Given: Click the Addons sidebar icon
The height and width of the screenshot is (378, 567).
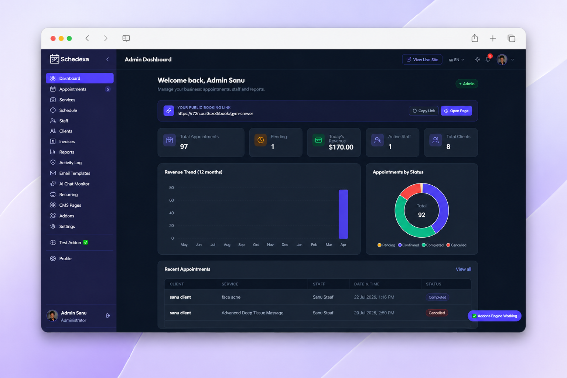Looking at the screenshot, I should tap(53, 216).
